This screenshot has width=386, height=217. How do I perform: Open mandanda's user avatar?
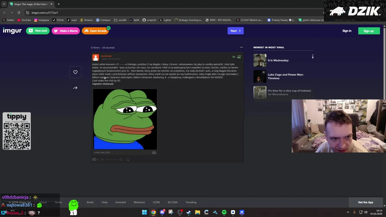[96, 57]
